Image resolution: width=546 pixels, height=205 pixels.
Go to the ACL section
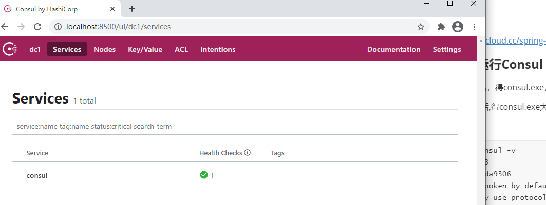coord(181,49)
